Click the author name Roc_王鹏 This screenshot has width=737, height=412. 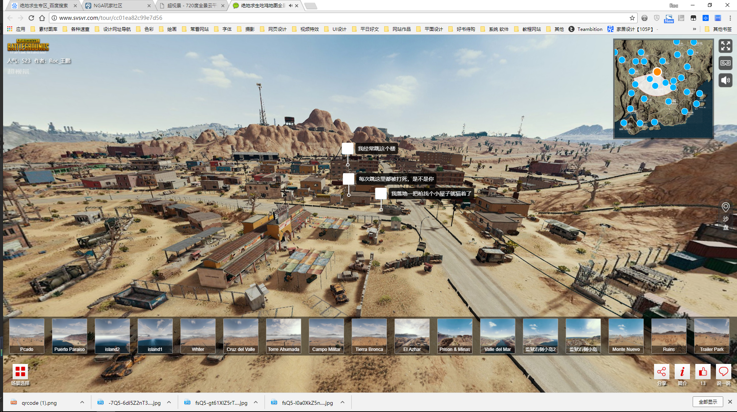point(60,61)
